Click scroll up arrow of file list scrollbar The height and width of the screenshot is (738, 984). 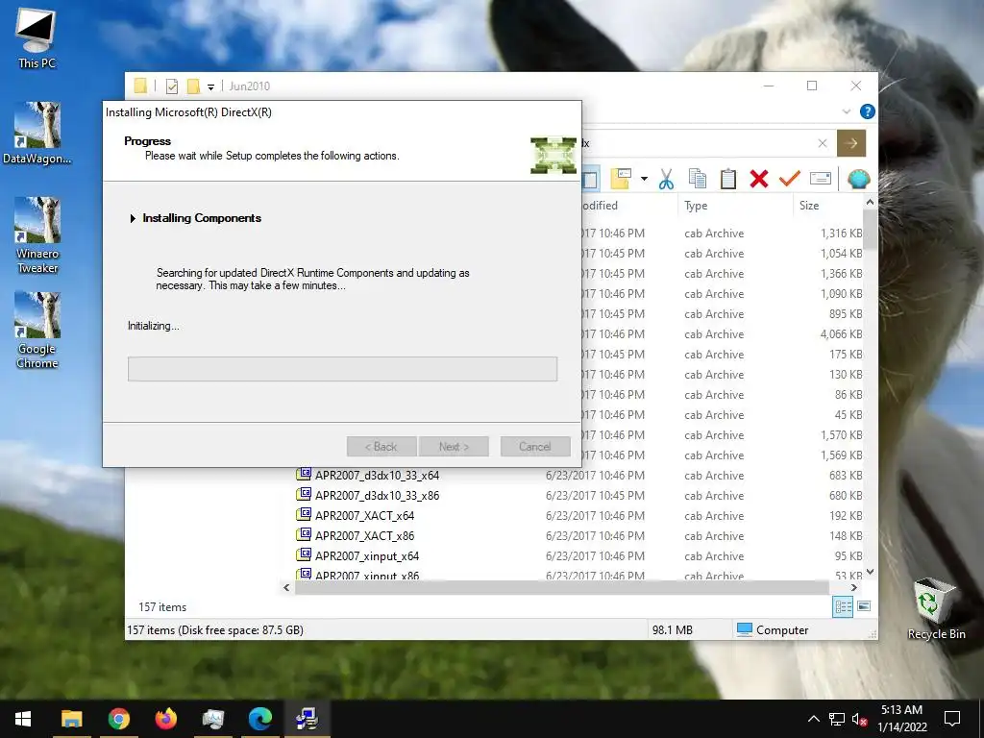(x=870, y=202)
